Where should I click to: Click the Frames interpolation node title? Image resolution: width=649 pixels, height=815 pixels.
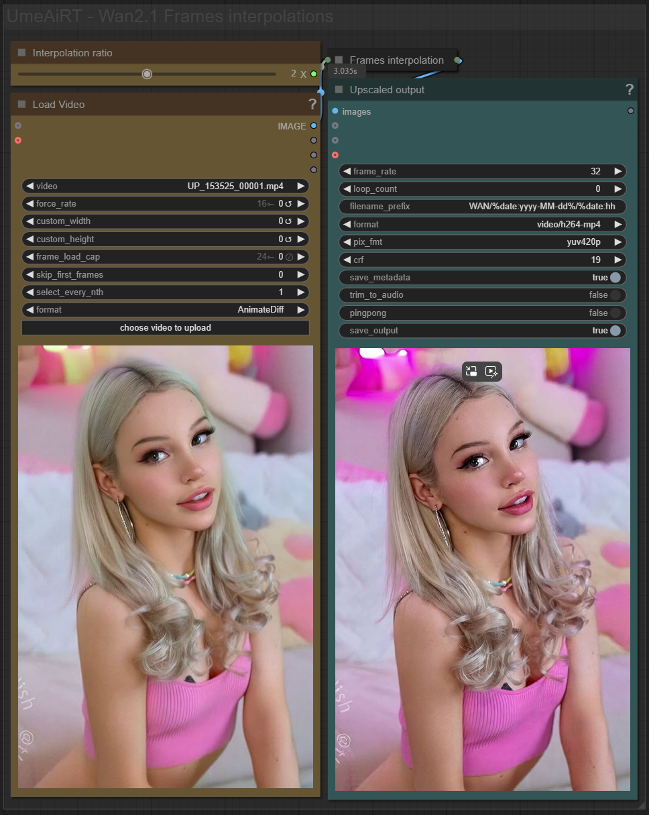tap(397, 60)
